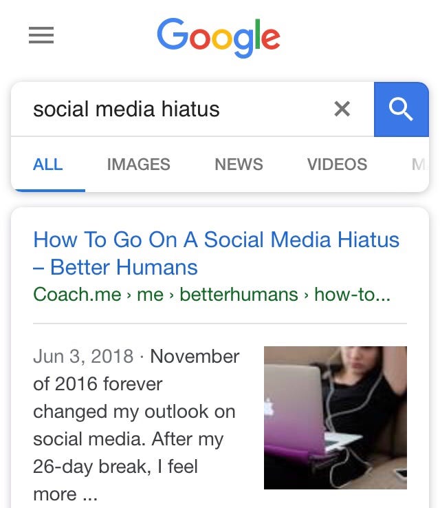Image resolution: width=440 pixels, height=508 pixels.
Task: Click the 'Jun 3, 2018' result date
Action: [x=83, y=357]
